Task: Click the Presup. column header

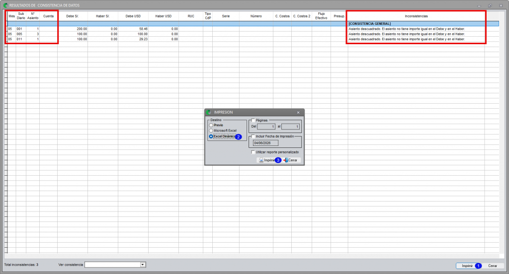Action: tap(339, 16)
